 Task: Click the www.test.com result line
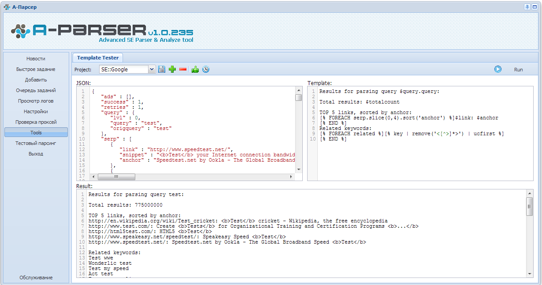click(253, 226)
